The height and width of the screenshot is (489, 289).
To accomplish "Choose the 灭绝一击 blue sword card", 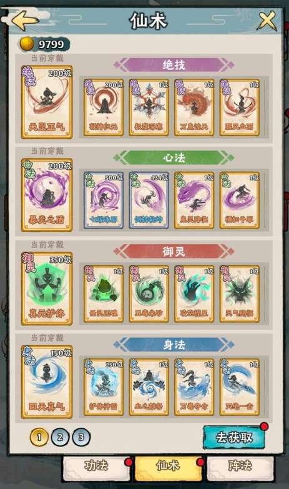I will pyautogui.click(x=240, y=387).
